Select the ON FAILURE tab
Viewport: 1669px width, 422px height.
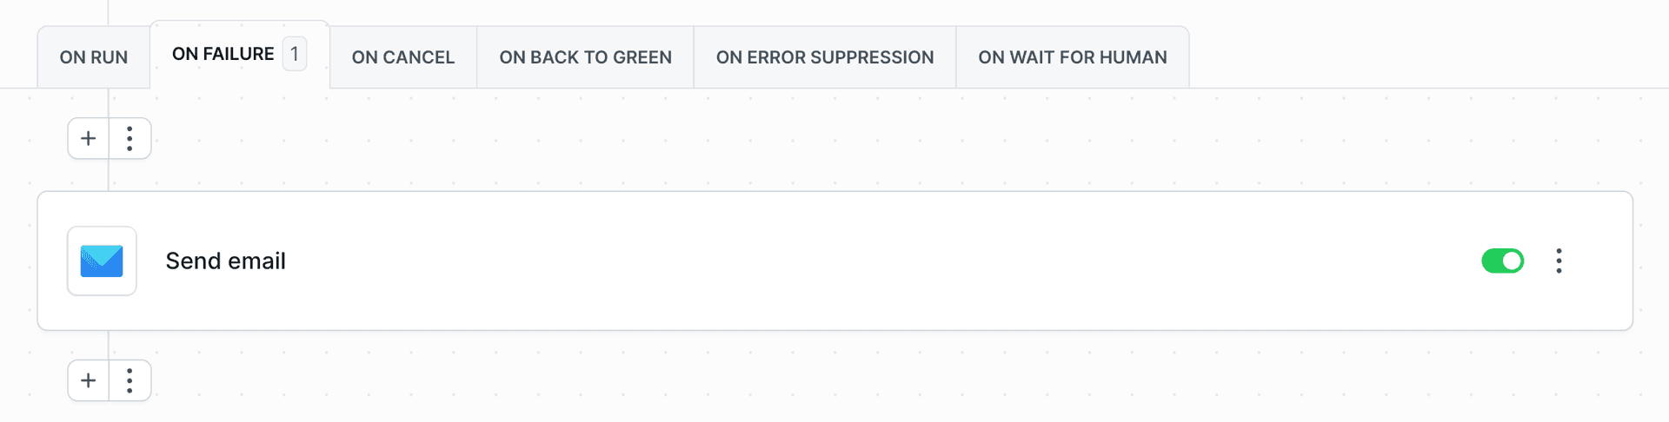[x=223, y=55]
